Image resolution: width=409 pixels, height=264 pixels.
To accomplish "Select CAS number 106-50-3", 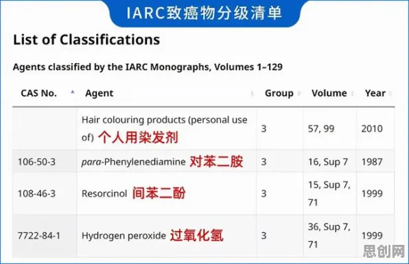I will [x=36, y=162].
